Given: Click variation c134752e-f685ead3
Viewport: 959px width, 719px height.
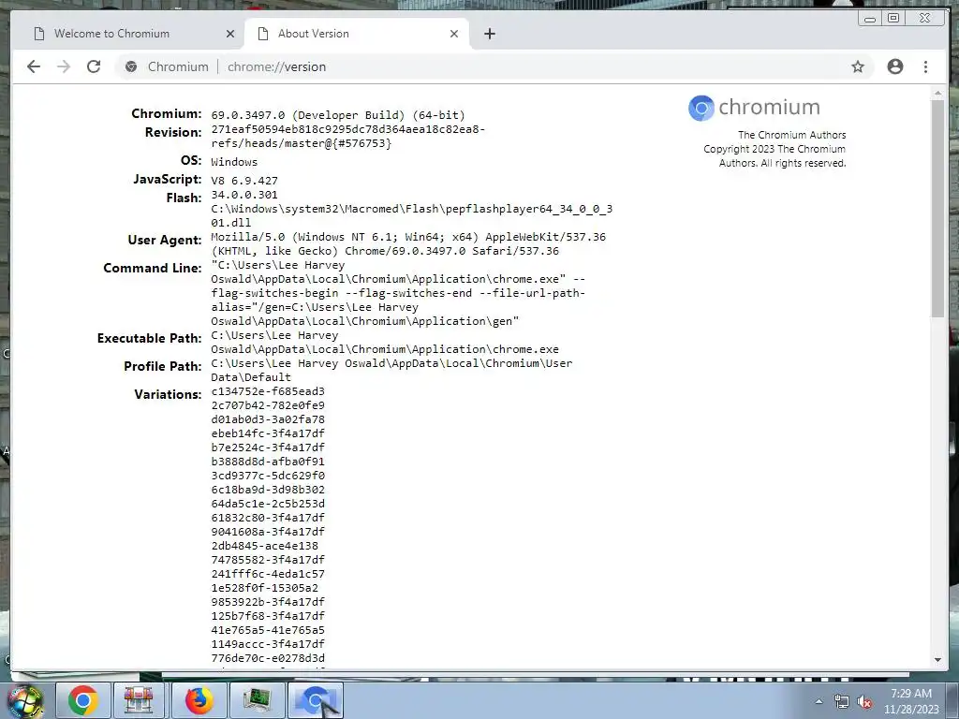Looking at the screenshot, I should pos(268,391).
